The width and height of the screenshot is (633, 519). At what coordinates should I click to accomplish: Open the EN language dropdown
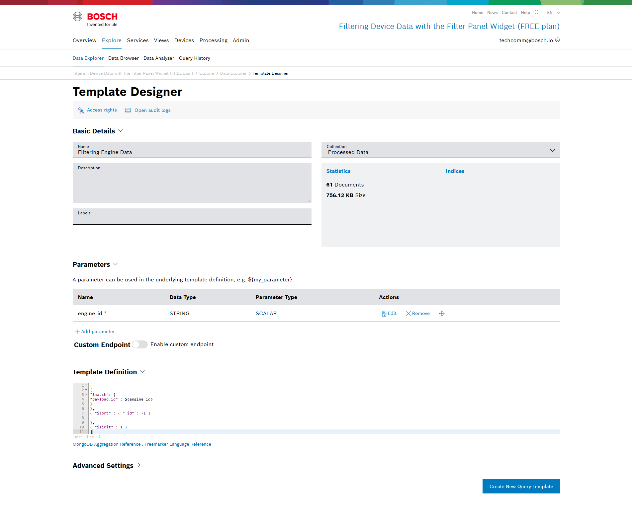[553, 13]
